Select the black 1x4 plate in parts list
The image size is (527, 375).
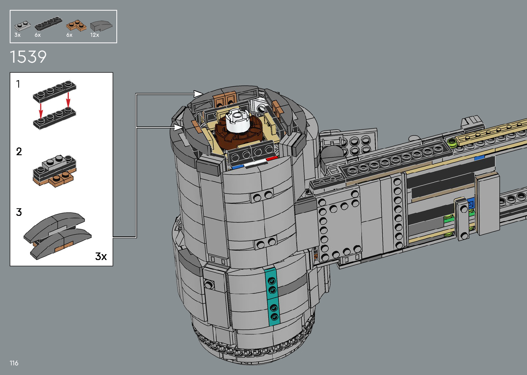(x=48, y=24)
